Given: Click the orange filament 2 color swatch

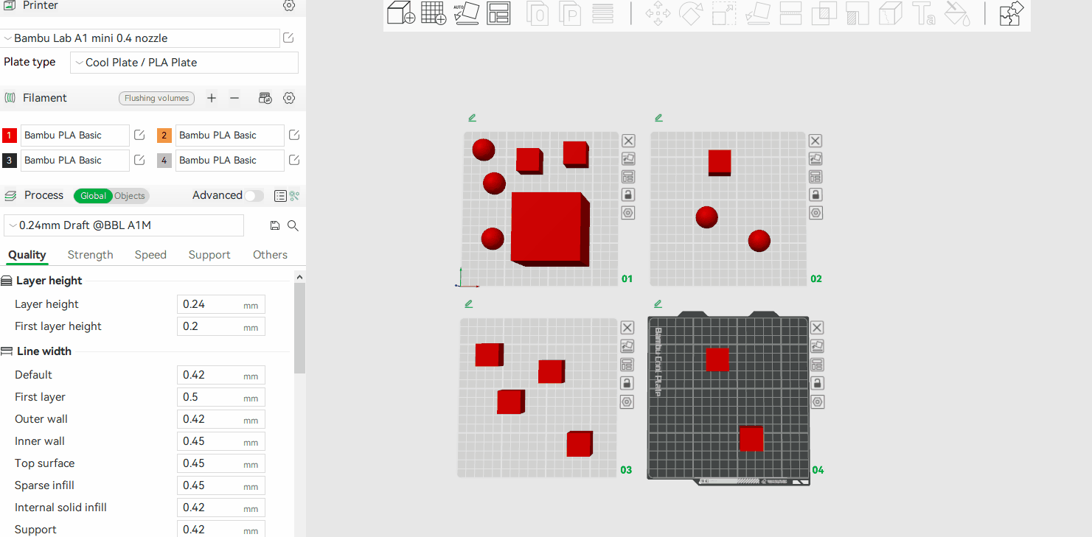Looking at the screenshot, I should point(164,136).
